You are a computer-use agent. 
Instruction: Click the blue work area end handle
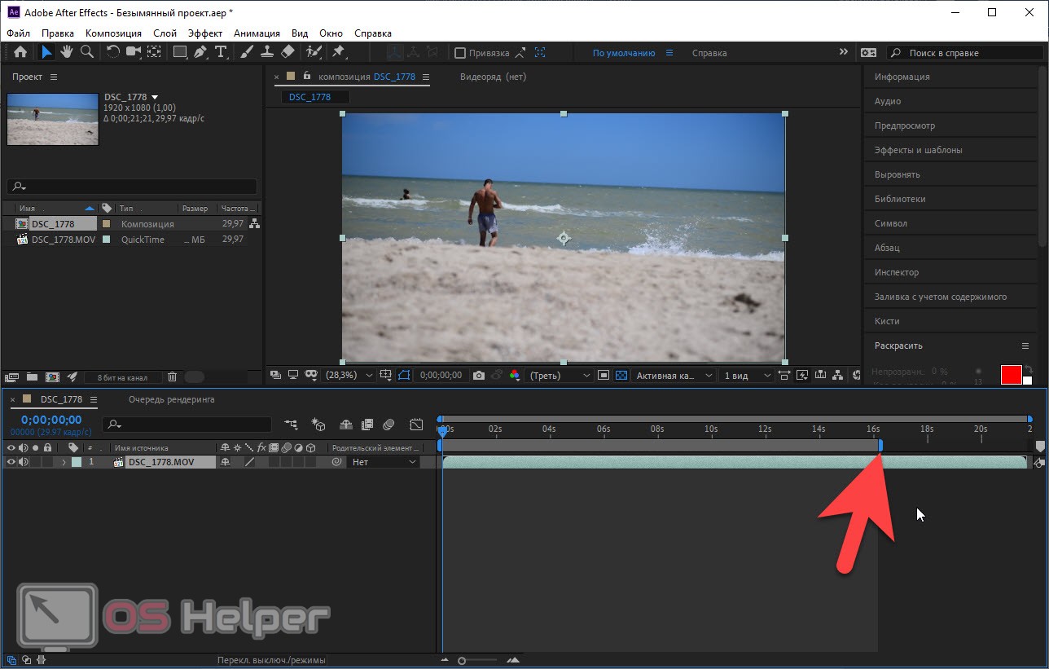(880, 446)
